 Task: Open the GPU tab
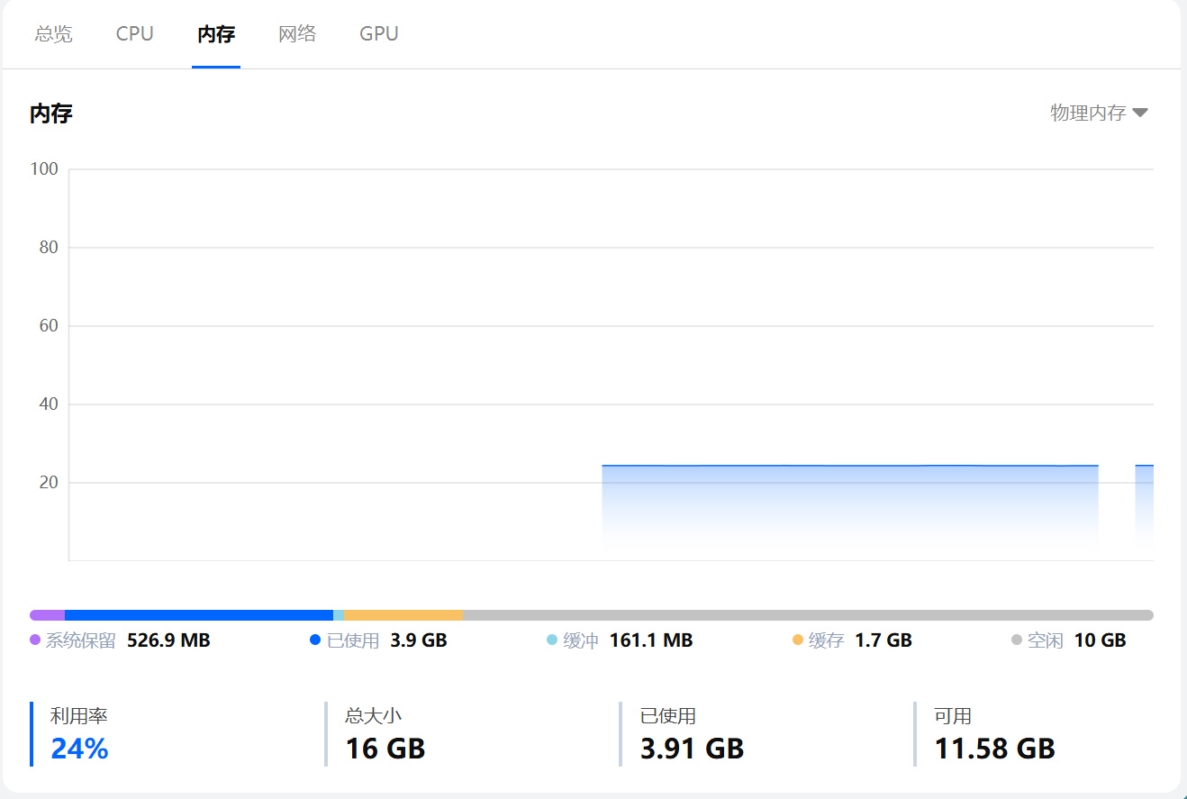(379, 34)
